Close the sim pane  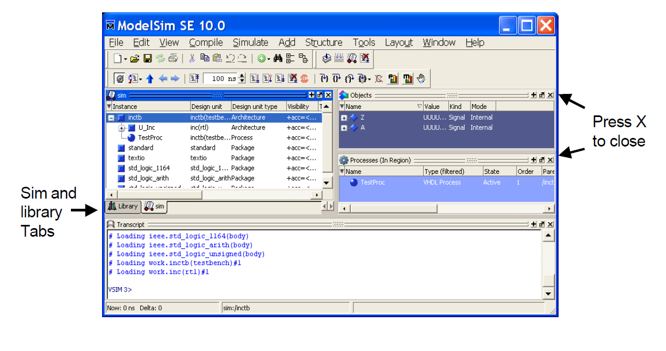click(x=328, y=95)
